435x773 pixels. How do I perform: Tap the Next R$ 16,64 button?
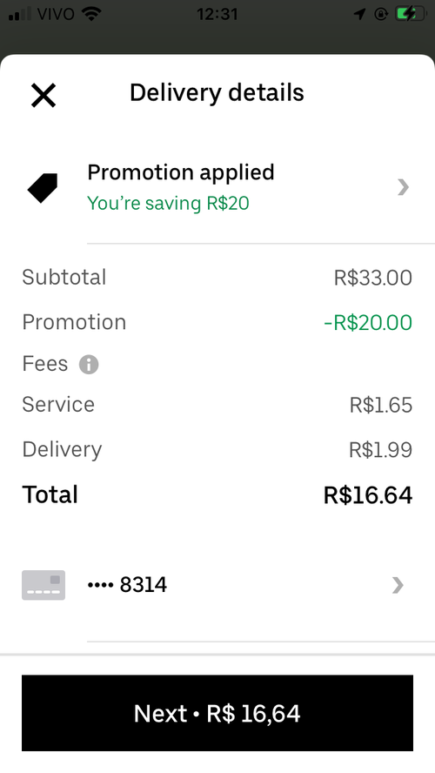tap(217, 713)
